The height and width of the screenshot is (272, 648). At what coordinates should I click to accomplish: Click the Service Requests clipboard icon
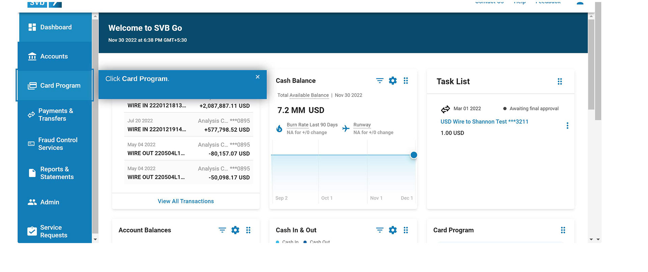coord(32,231)
